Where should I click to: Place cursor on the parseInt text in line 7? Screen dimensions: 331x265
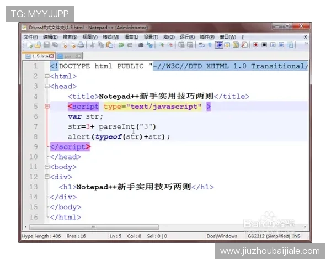coord(117,126)
